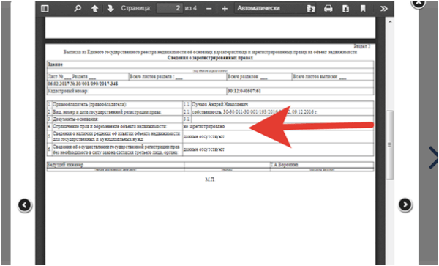The width and height of the screenshot is (439, 266).
Task: Open the find-in-document search tool
Action: (78, 8)
